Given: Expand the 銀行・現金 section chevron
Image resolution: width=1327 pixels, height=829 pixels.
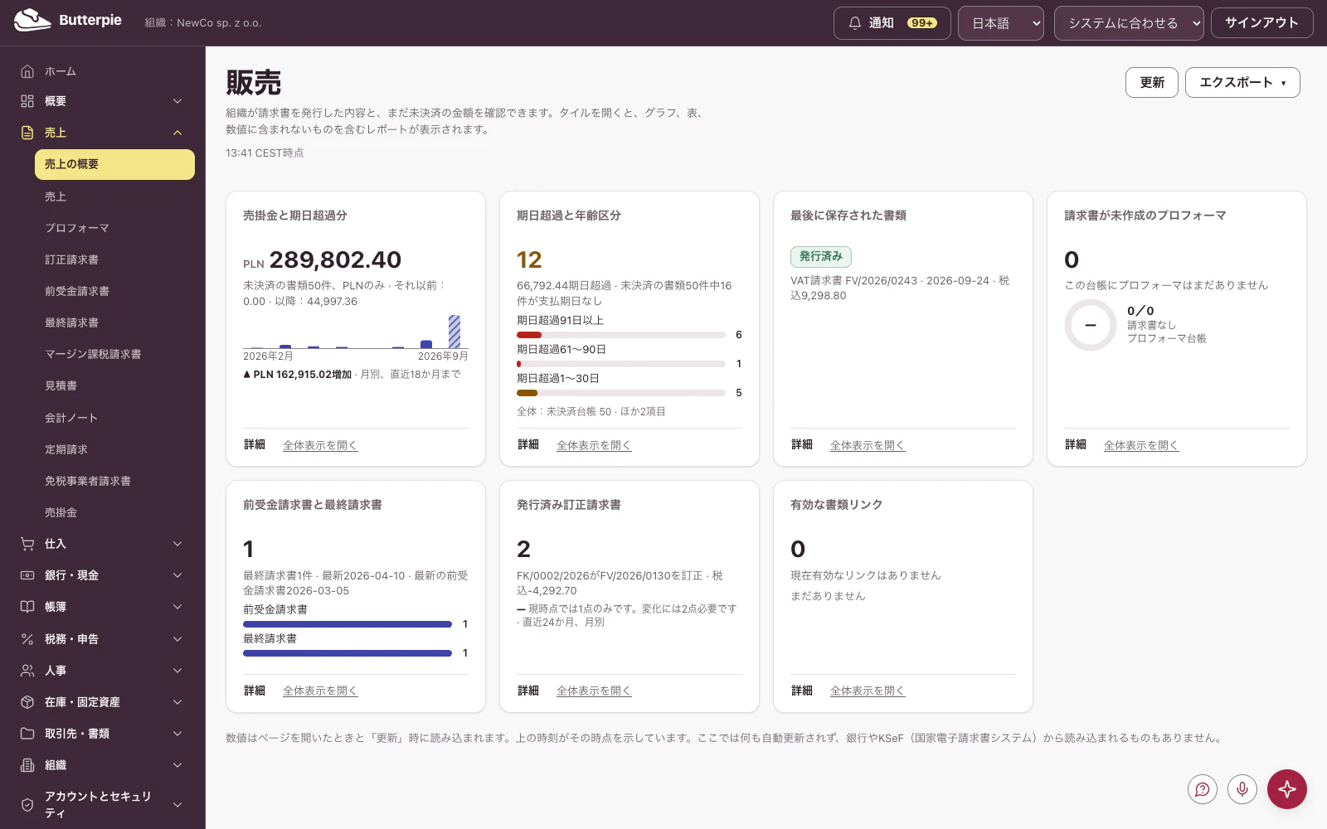Looking at the screenshot, I should (x=177, y=575).
